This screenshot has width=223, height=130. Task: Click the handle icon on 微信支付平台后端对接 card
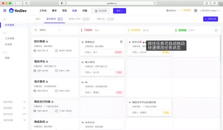tap(130, 102)
